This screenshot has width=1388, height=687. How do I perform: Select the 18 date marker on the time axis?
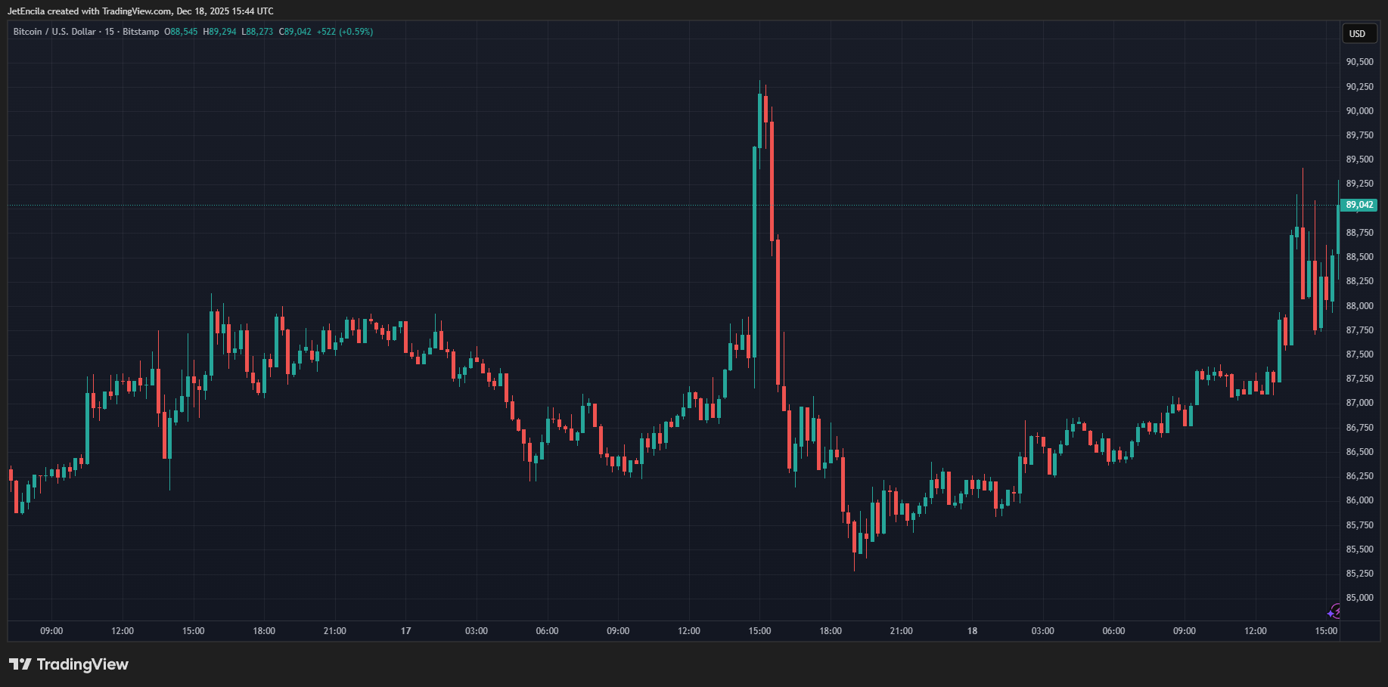pos(972,630)
